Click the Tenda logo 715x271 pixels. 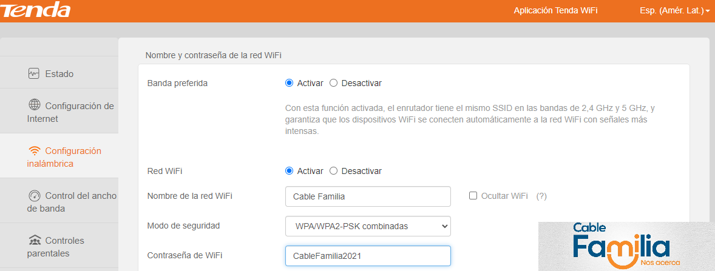tap(36, 10)
